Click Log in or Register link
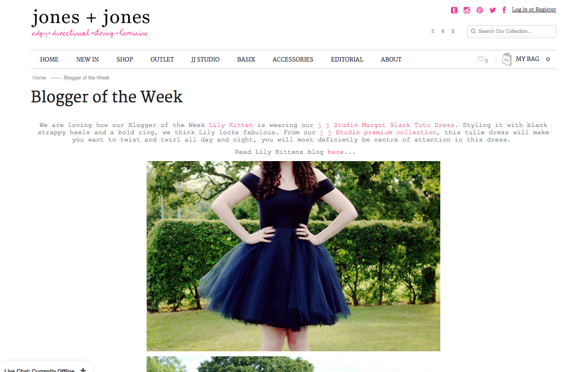This screenshot has height=372, width=588. coord(534,10)
